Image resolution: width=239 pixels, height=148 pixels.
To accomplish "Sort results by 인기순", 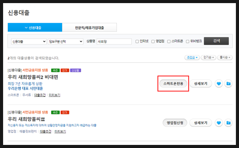I will (x=208, y=57).
